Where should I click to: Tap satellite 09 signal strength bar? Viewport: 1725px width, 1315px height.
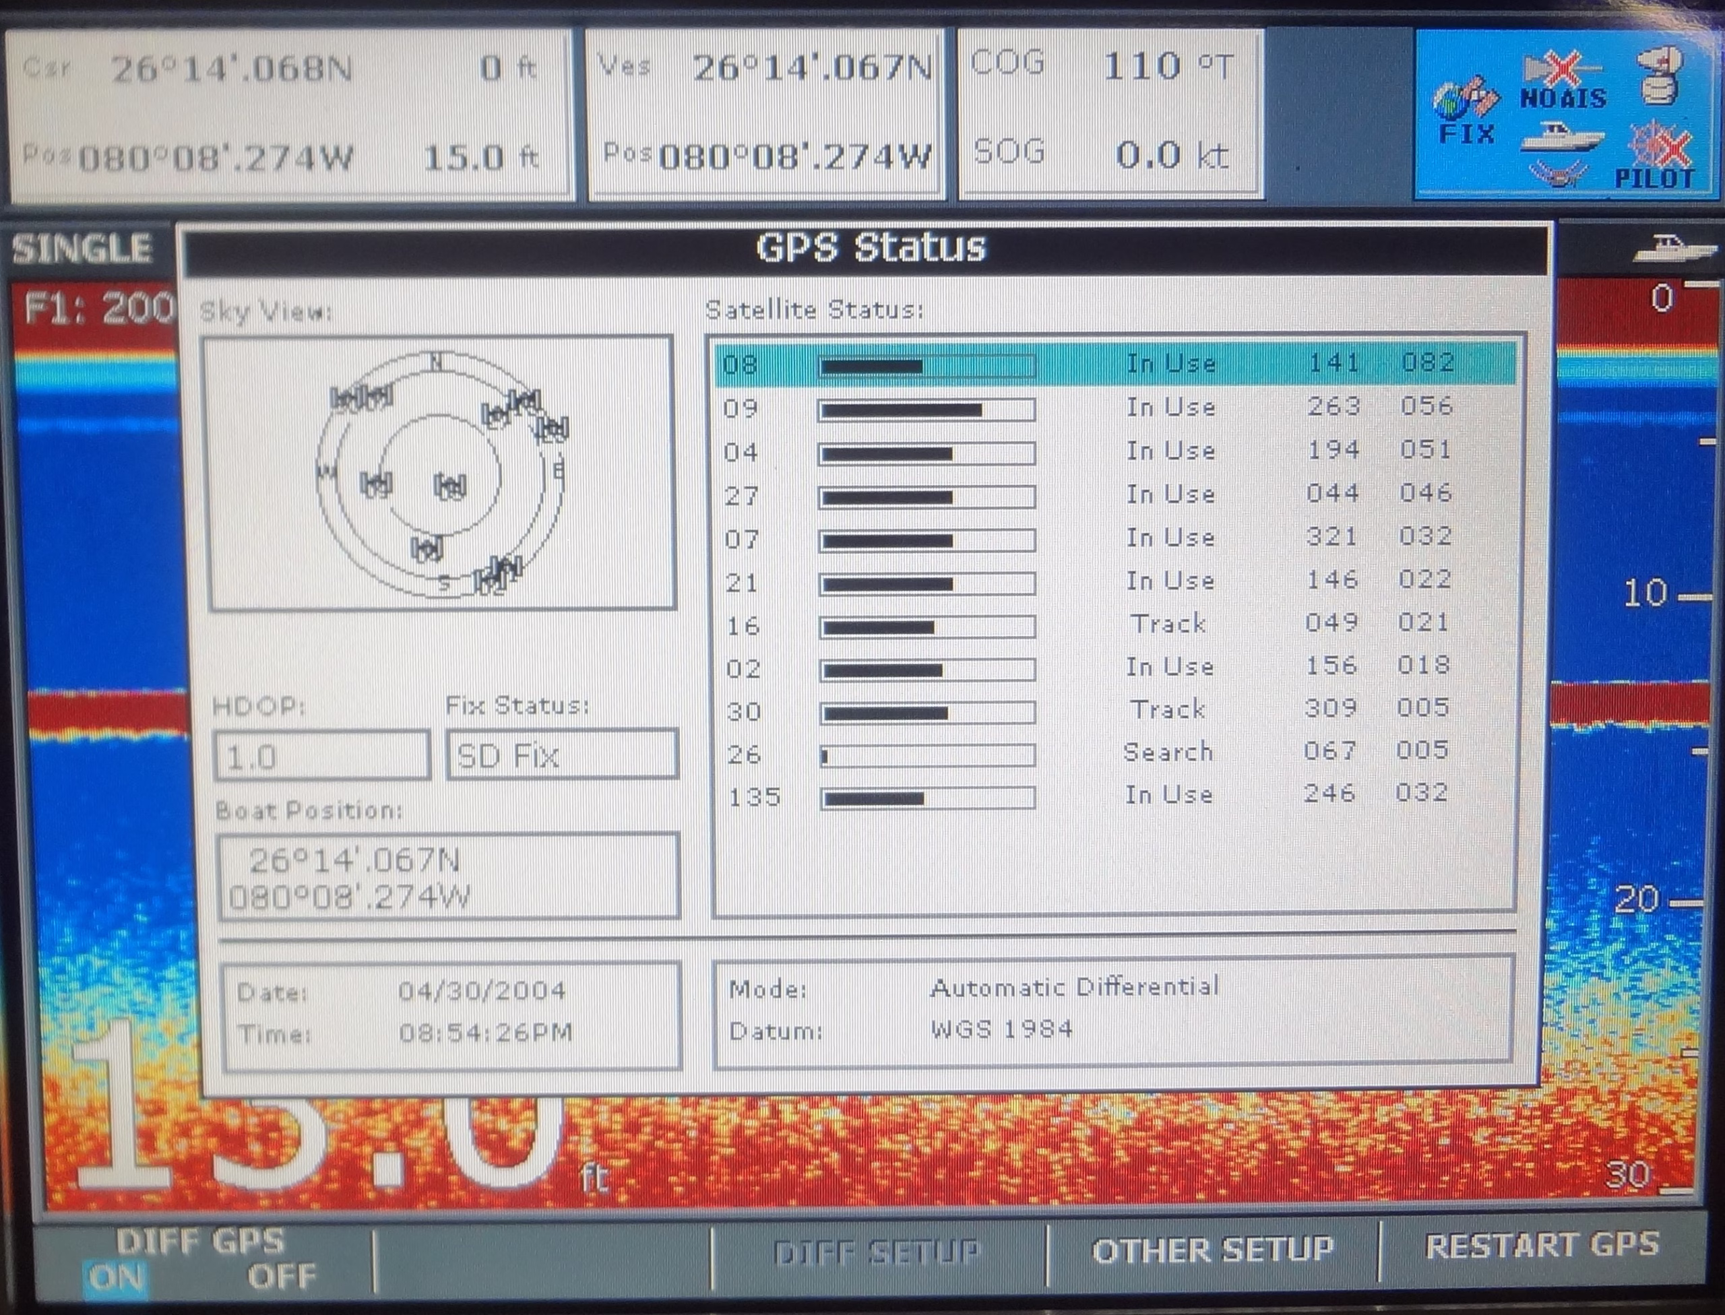click(x=927, y=410)
